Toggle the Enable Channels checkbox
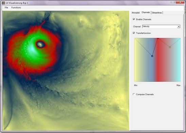 click(x=134, y=19)
